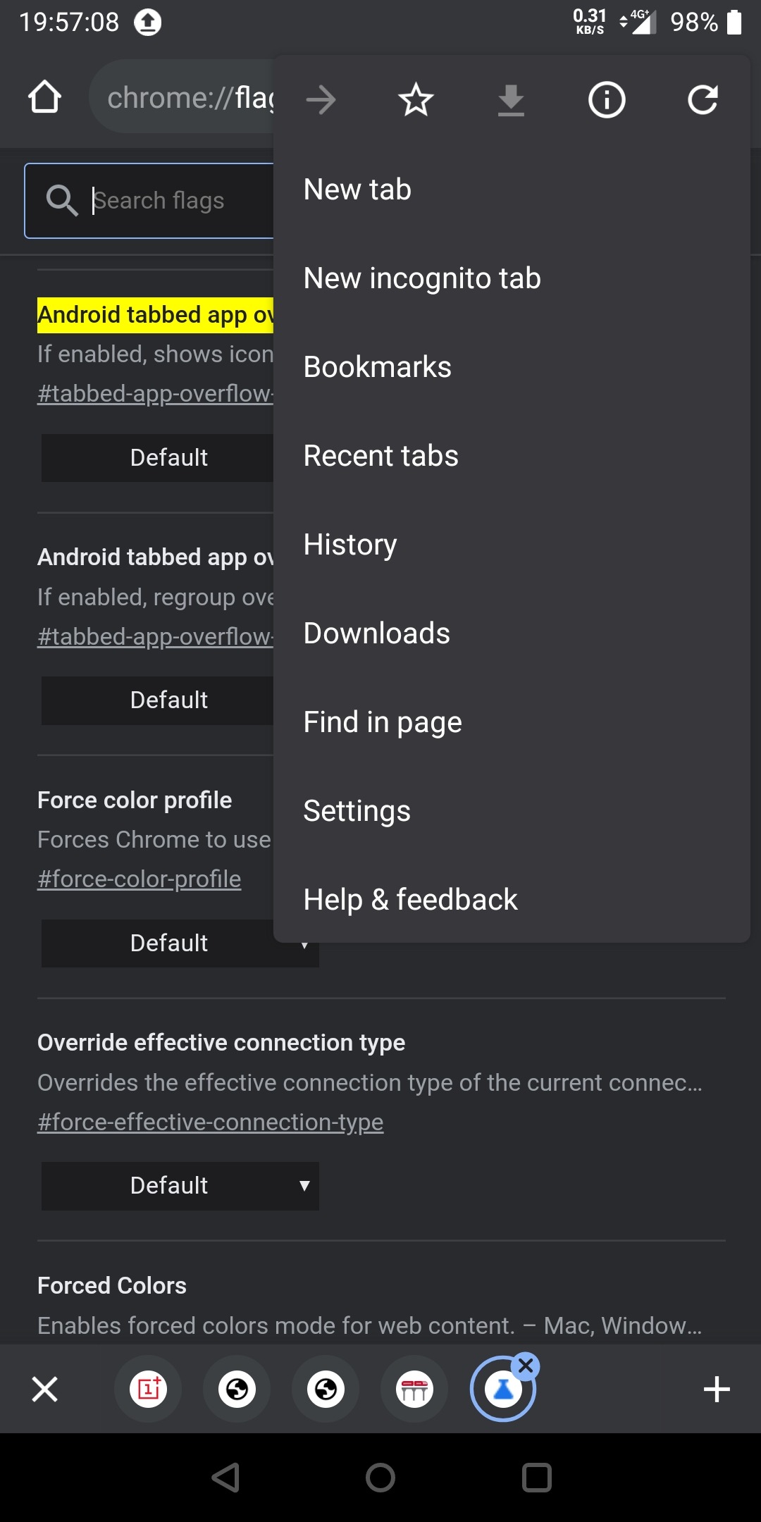Tap the download page arrow icon
This screenshot has width=761, height=1522.
tap(511, 99)
